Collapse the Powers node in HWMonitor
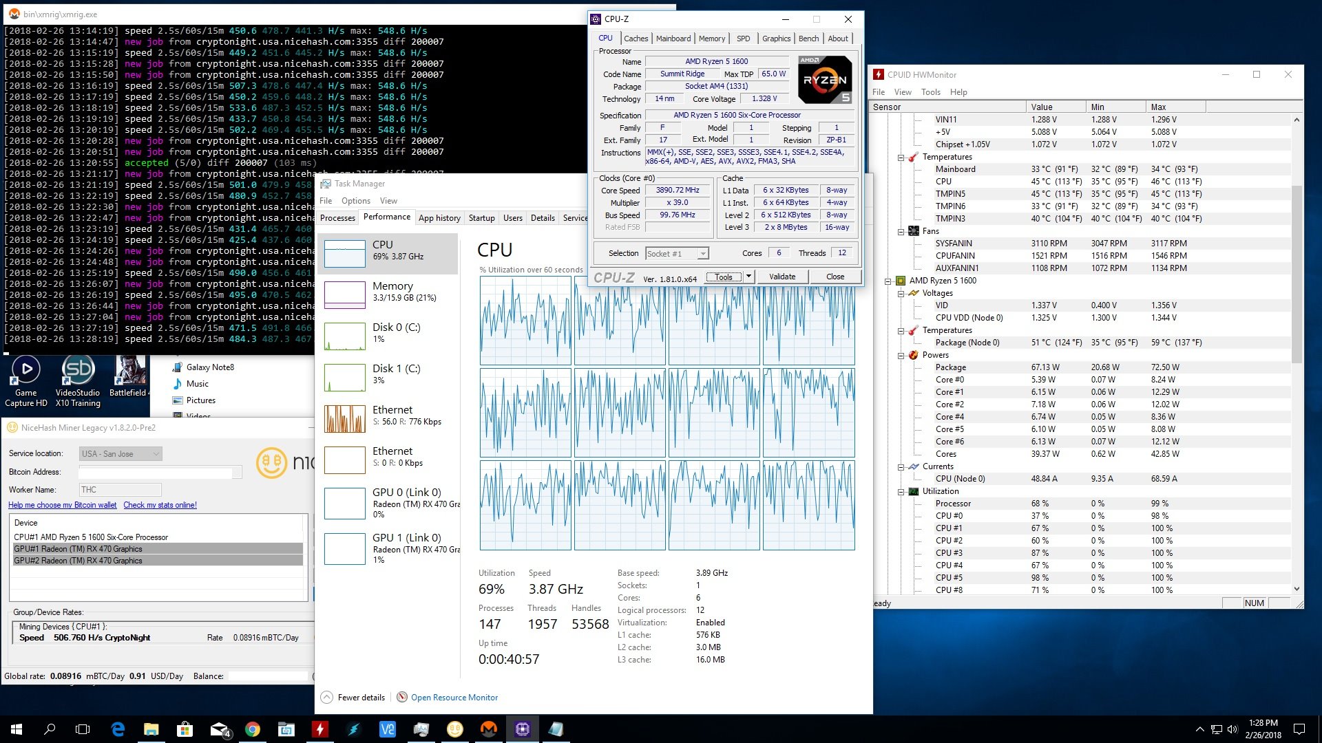The height and width of the screenshot is (743, 1322). pyautogui.click(x=901, y=356)
